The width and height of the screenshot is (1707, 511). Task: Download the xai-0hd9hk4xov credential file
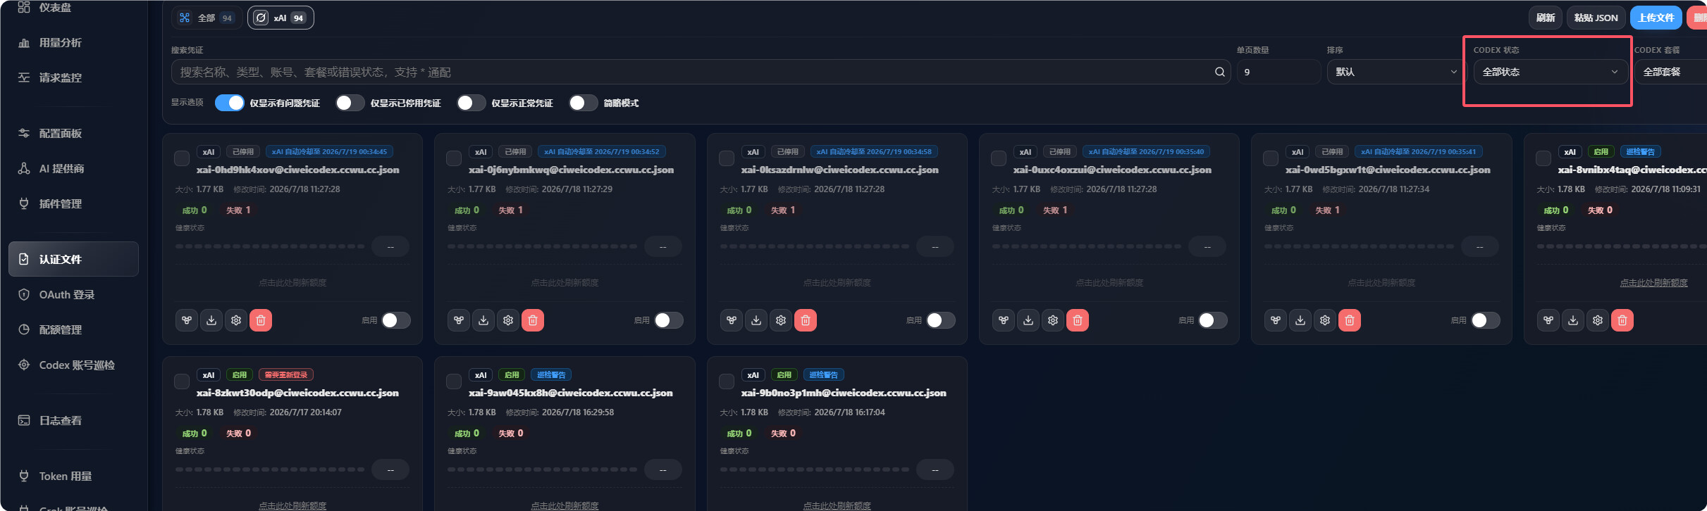211,320
